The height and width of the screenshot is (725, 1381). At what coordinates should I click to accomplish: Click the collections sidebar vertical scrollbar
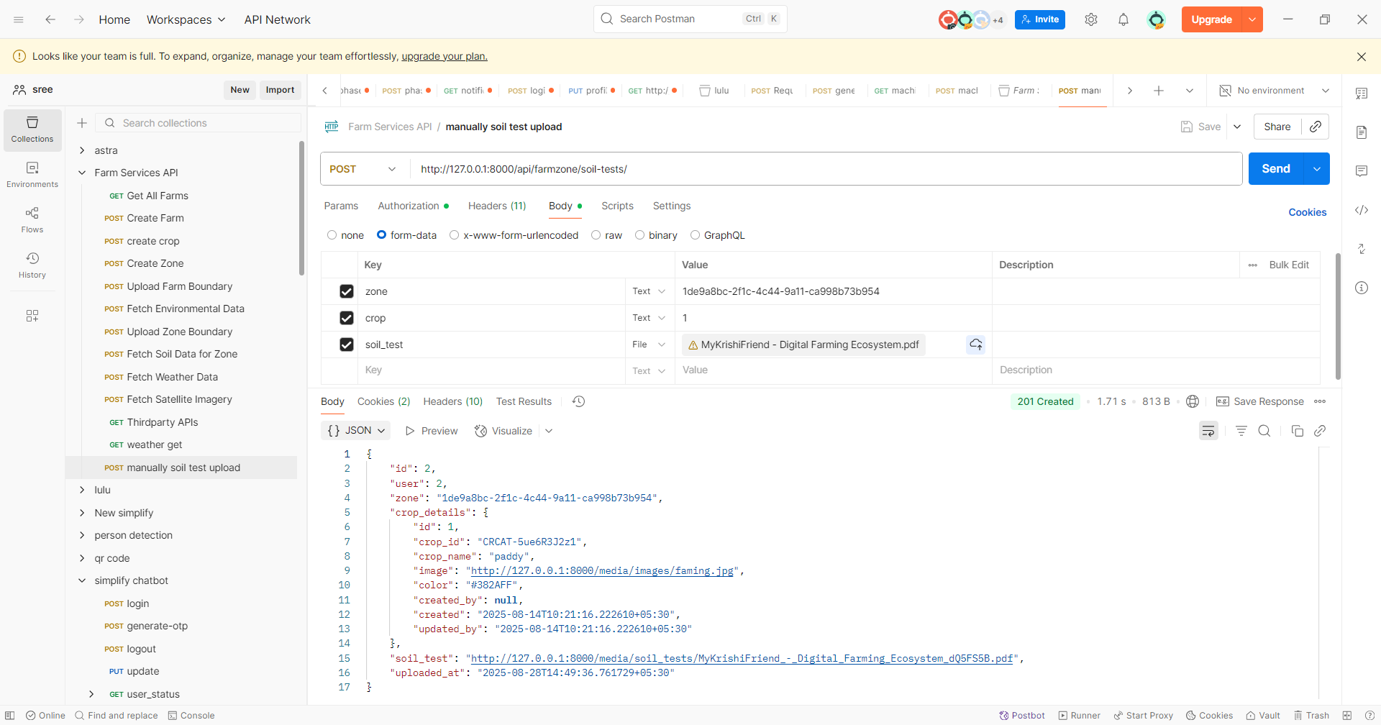[x=301, y=209]
